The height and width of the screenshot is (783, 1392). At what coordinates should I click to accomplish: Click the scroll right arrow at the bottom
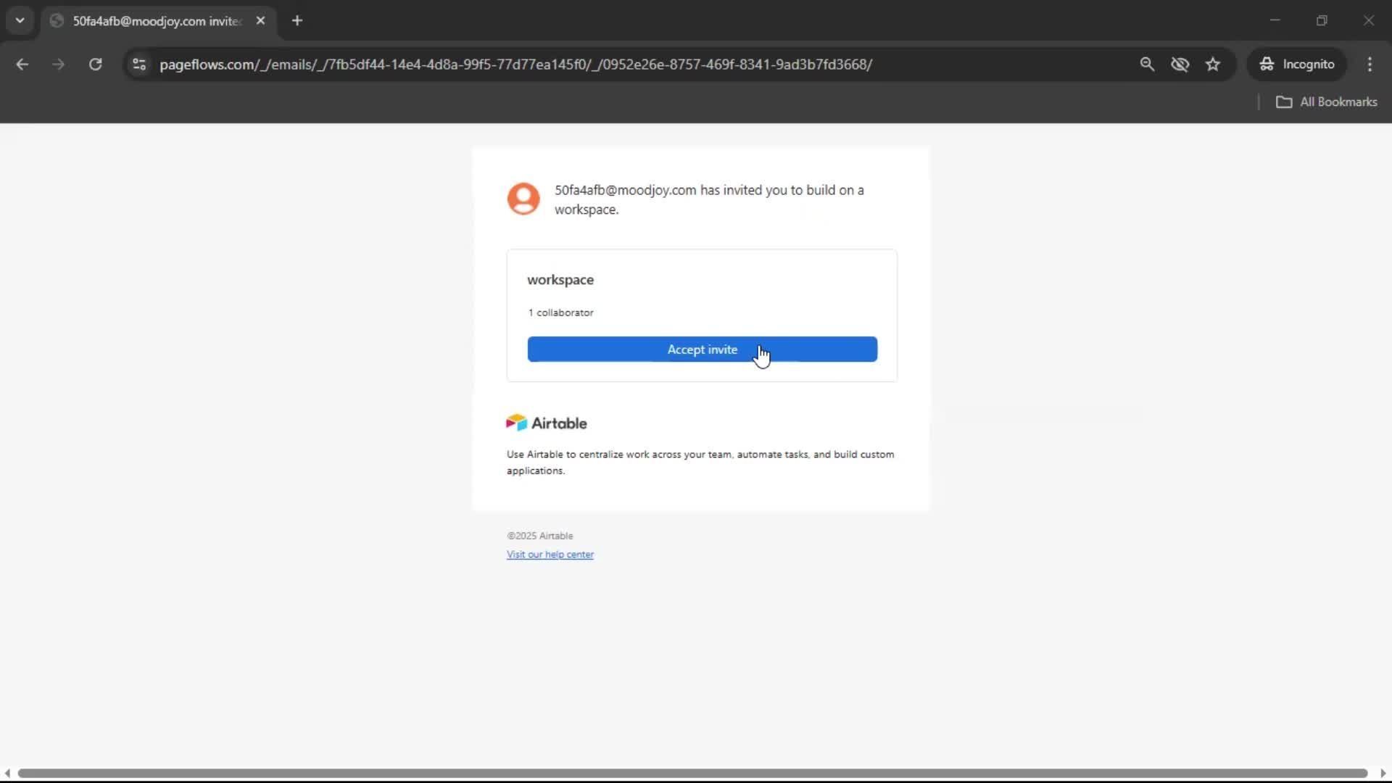pyautogui.click(x=1383, y=773)
